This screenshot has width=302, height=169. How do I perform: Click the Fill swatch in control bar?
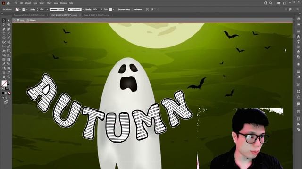pos(17,9)
